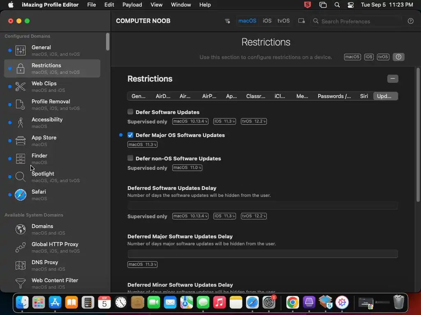The width and height of the screenshot is (421, 315).
Task: Switch to the Siri restrictions tab
Action: [364, 96]
